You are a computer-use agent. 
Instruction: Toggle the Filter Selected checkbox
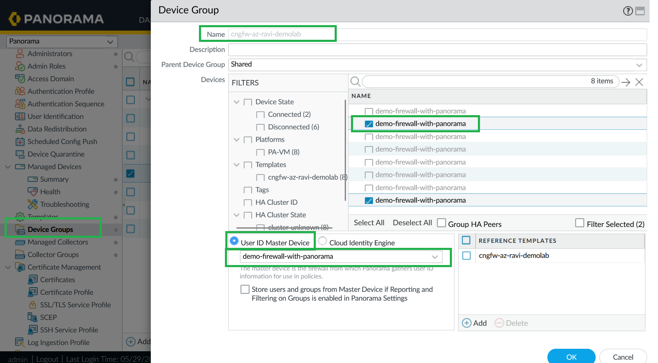pos(580,223)
